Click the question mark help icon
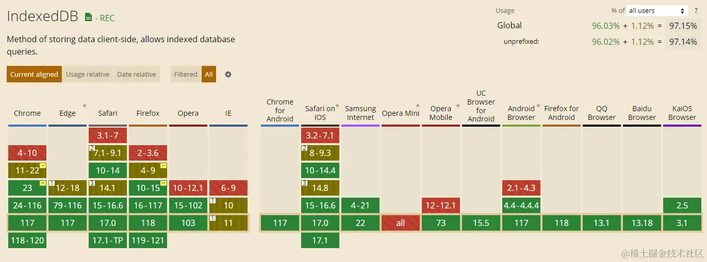Viewport: 707px width, 262px height. click(696, 10)
